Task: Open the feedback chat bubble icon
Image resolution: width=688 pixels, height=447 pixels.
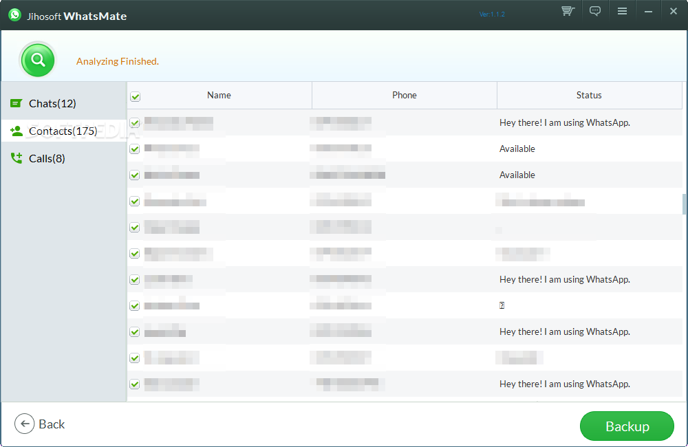Action: click(595, 11)
